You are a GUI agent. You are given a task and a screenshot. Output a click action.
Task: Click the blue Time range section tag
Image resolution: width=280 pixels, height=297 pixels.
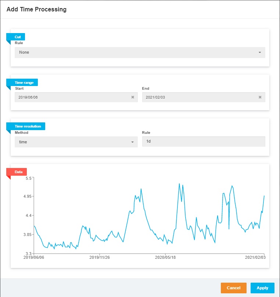[24, 83]
